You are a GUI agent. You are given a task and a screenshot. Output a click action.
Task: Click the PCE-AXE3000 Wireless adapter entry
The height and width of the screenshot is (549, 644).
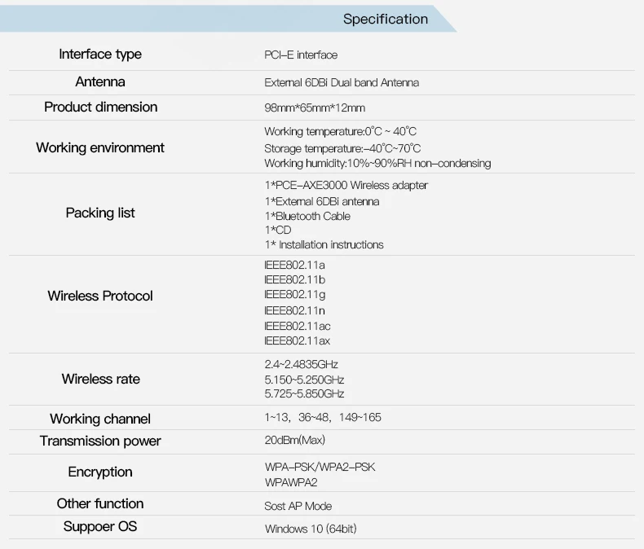point(346,186)
